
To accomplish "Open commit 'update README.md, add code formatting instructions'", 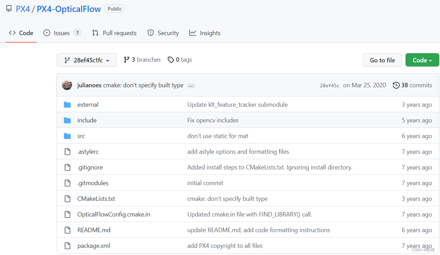I will [x=259, y=230].
